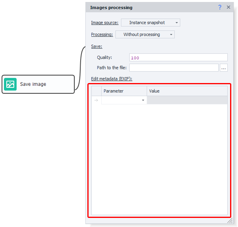Expand the Processing dropdown
Image resolution: width=238 pixels, height=227 pixels.
tap(145, 34)
